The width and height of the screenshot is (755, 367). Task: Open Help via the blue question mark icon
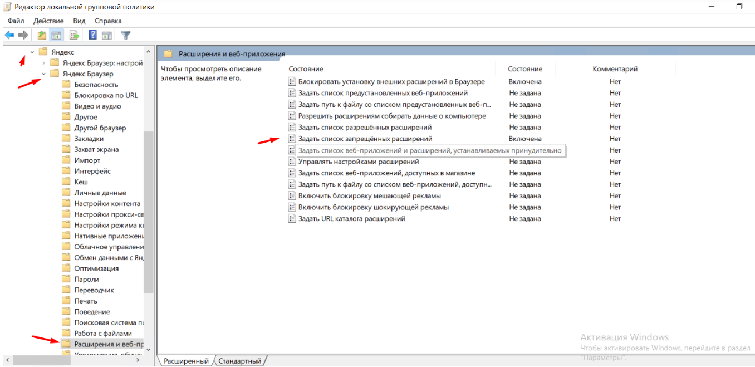[93, 35]
